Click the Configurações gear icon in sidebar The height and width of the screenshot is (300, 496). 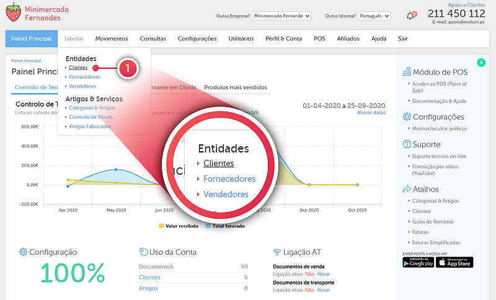(x=407, y=117)
